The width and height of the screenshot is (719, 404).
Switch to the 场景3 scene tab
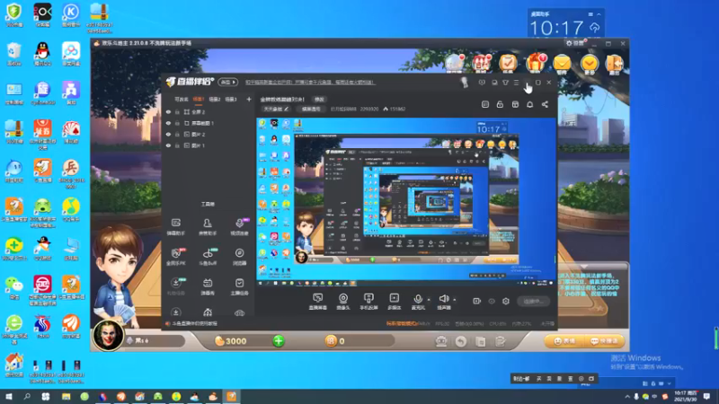[231, 99]
